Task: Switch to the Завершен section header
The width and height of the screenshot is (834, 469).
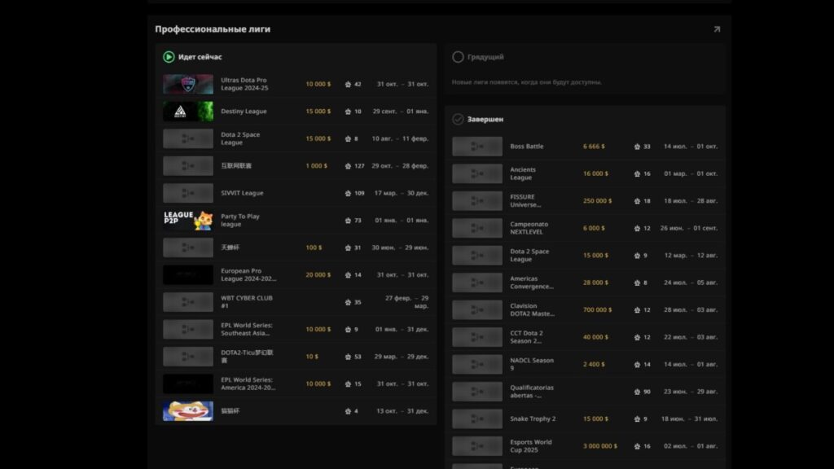Action: pos(485,119)
